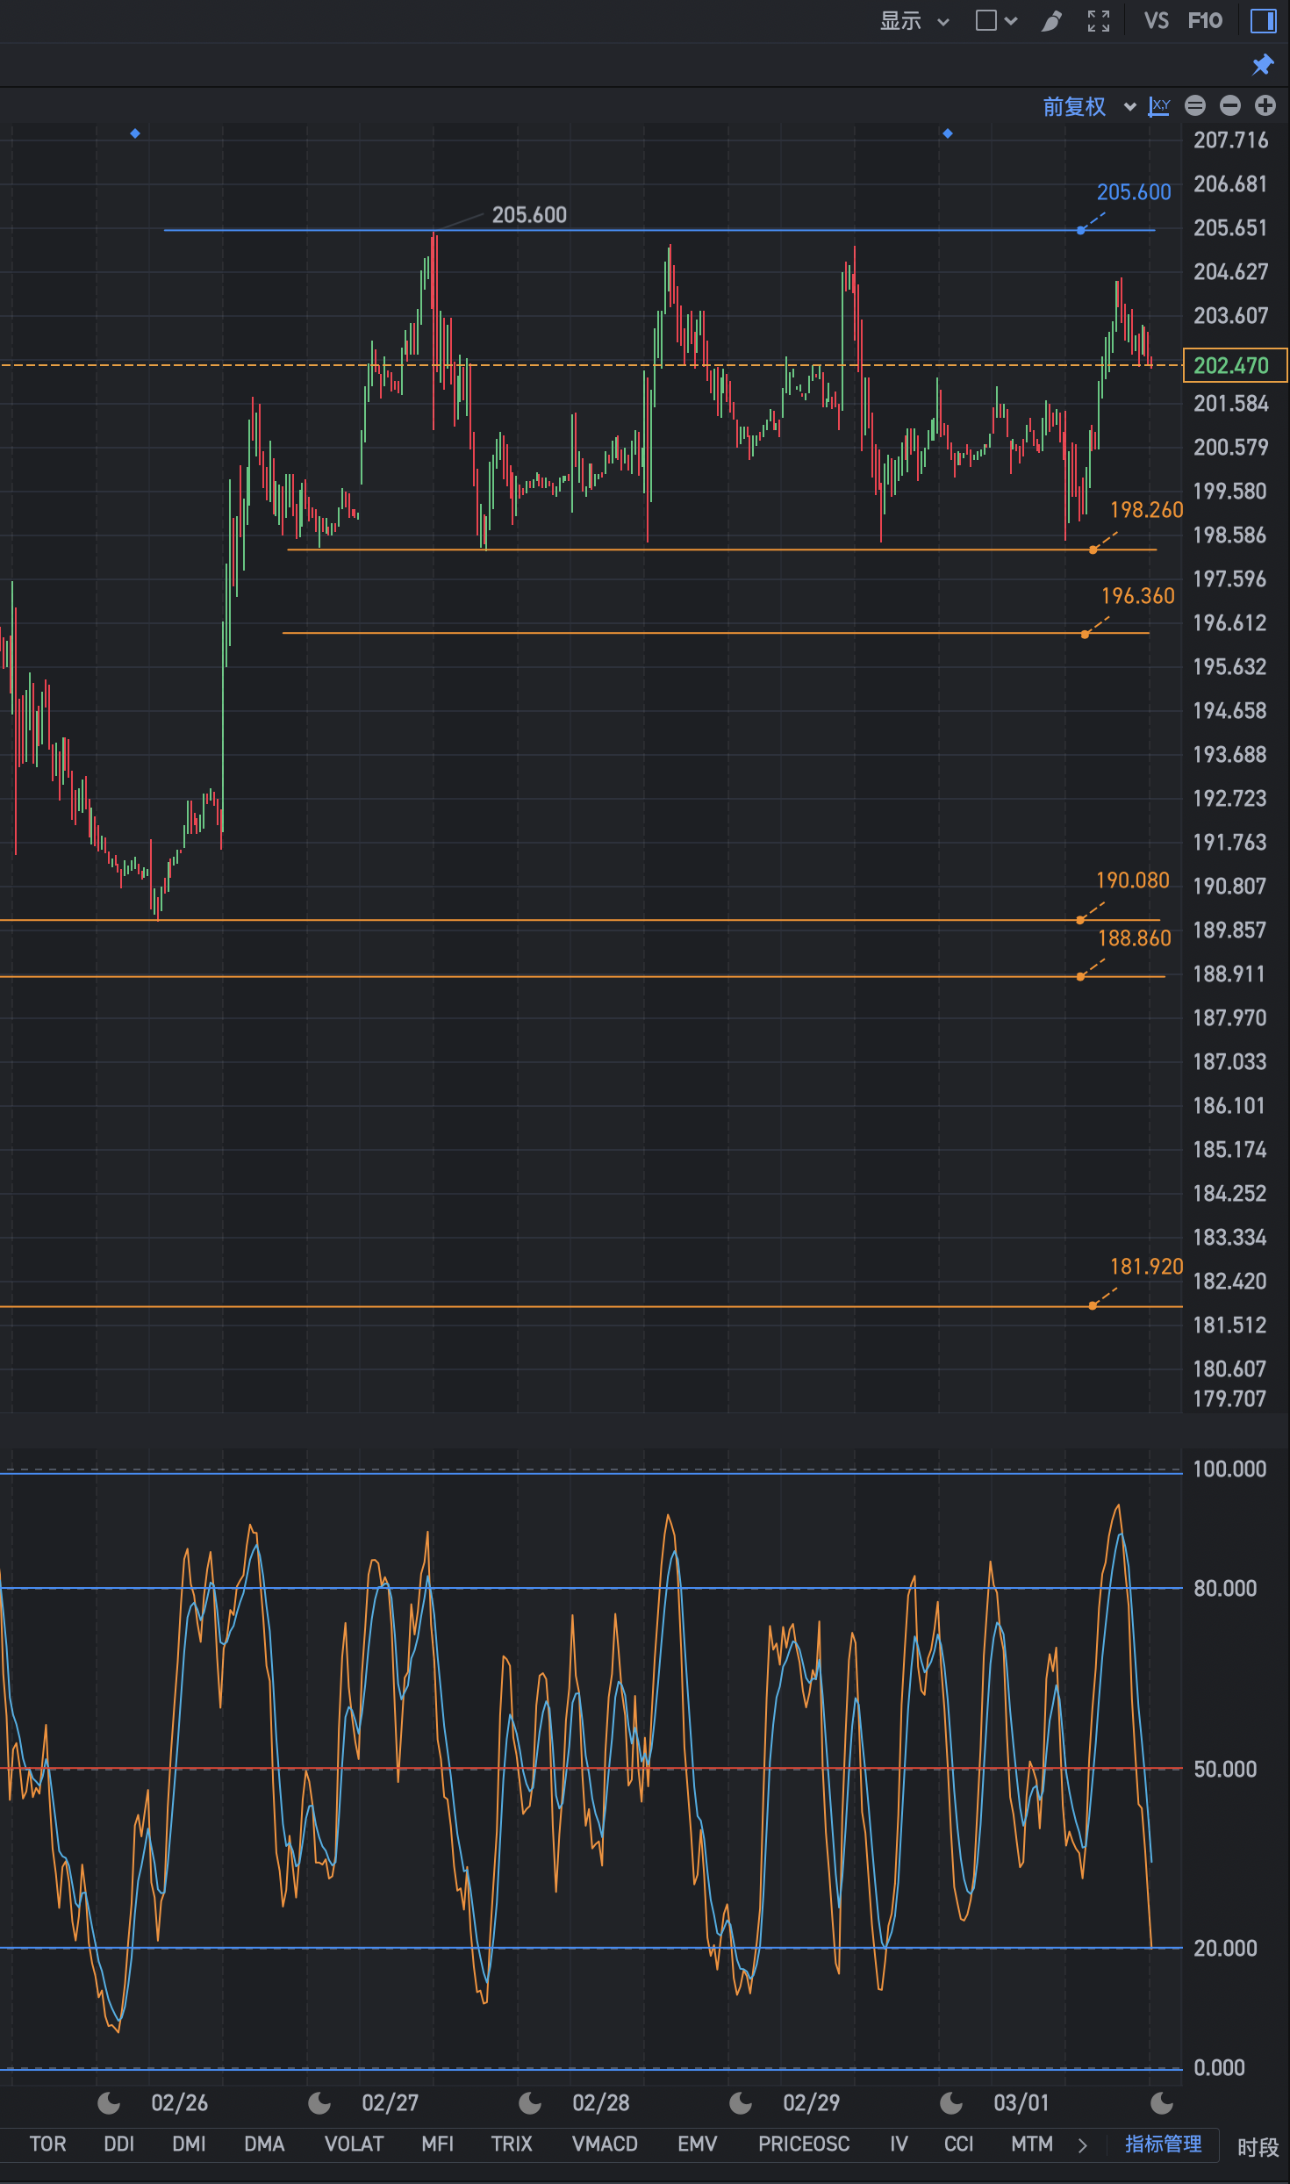Image resolution: width=1290 pixels, height=2184 pixels.
Task: Open the F10 company info
Action: tap(1205, 21)
